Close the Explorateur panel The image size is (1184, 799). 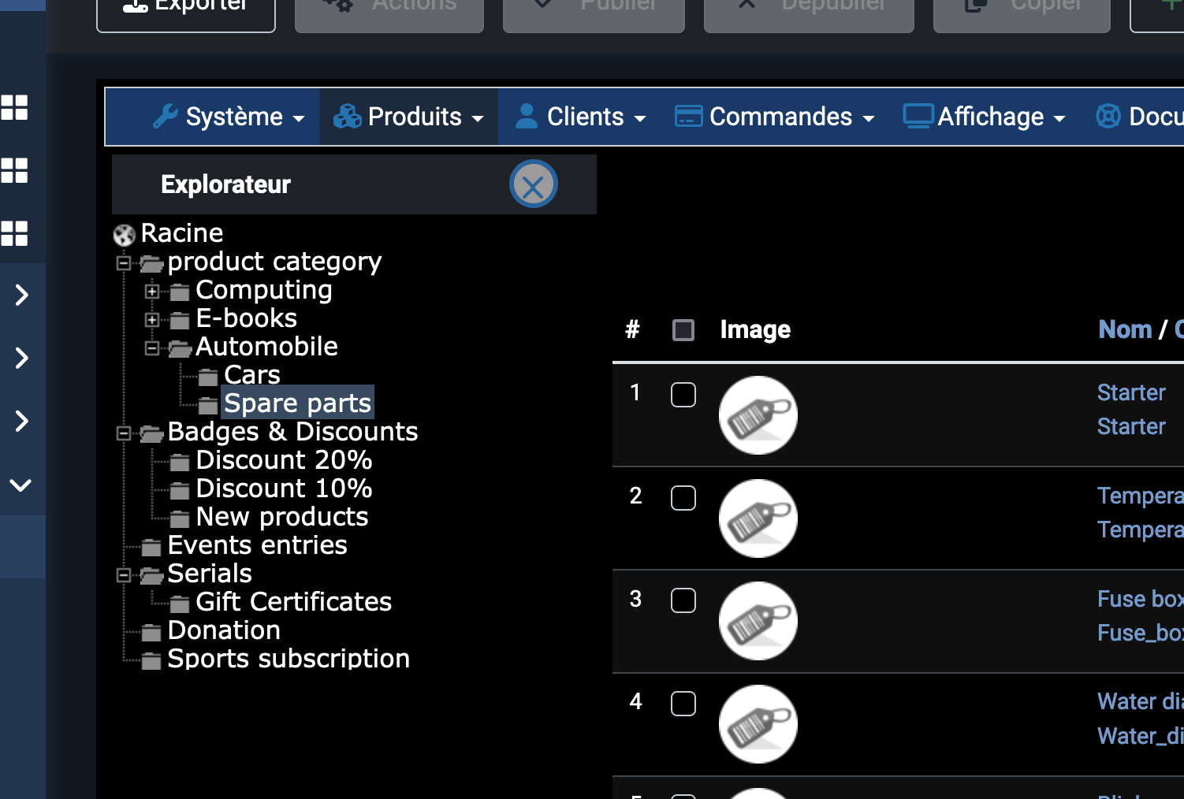[x=534, y=184]
